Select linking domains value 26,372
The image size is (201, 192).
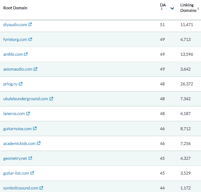pos(187,84)
